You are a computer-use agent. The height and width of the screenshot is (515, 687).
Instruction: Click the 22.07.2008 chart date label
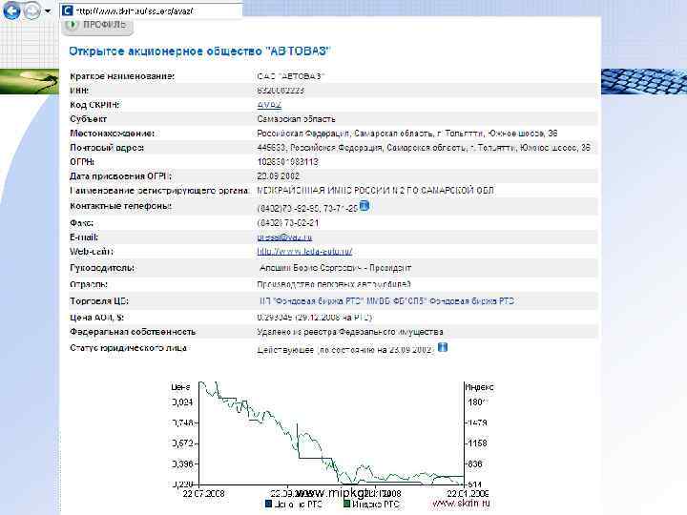pos(203,494)
